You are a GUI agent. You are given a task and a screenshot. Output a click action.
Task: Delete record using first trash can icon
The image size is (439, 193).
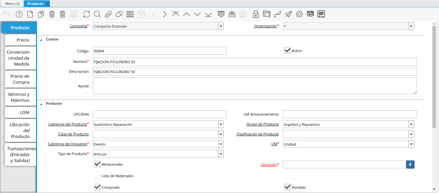coord(52,14)
